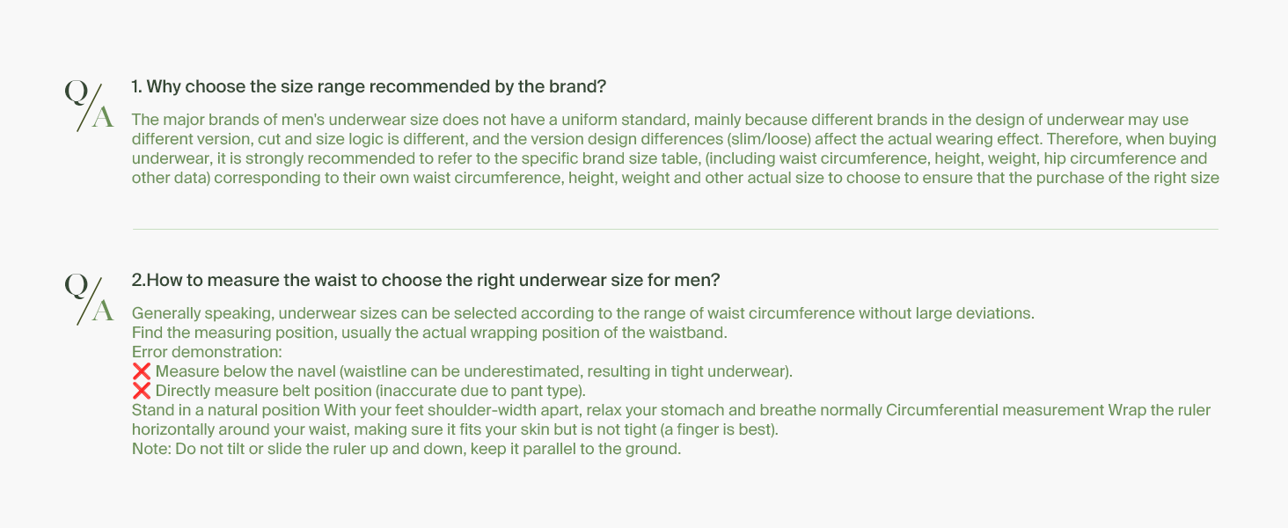Click the line starting 'horizontally around your waist'

456,429
